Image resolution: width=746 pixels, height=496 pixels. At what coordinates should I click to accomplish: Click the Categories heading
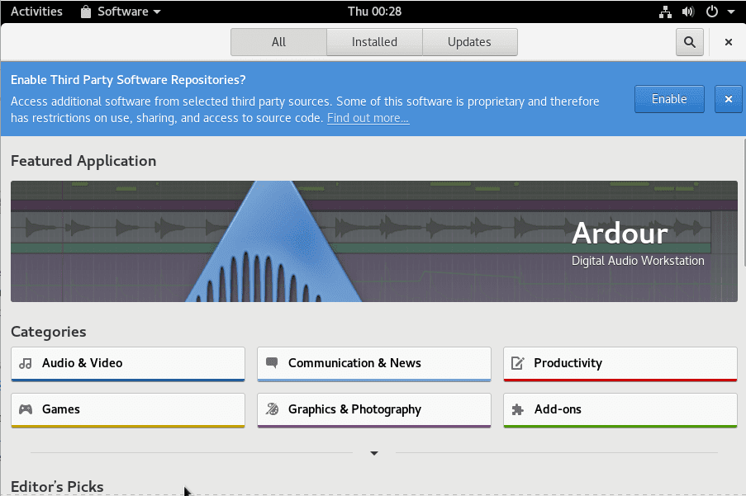[x=49, y=332]
